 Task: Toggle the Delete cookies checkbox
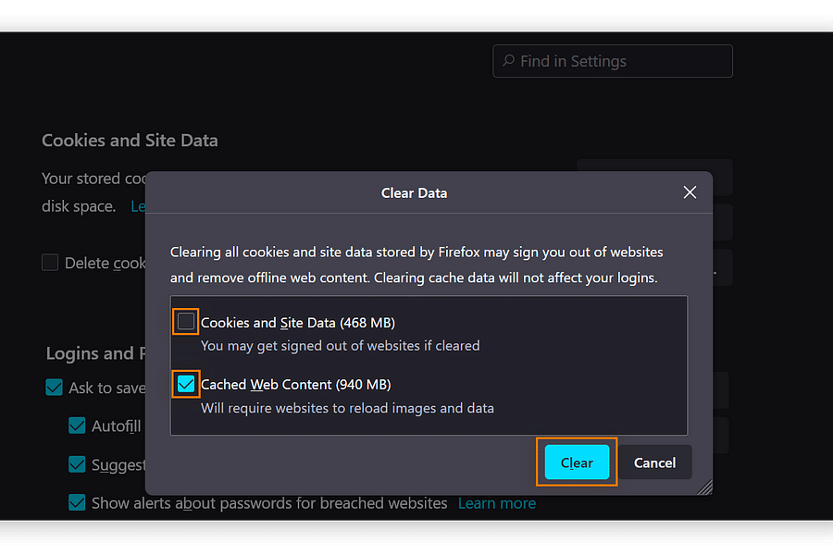coord(50,263)
